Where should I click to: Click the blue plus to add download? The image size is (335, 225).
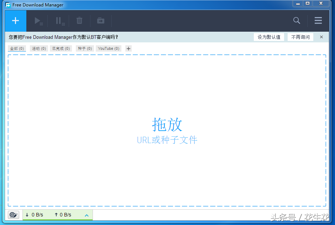point(16,21)
